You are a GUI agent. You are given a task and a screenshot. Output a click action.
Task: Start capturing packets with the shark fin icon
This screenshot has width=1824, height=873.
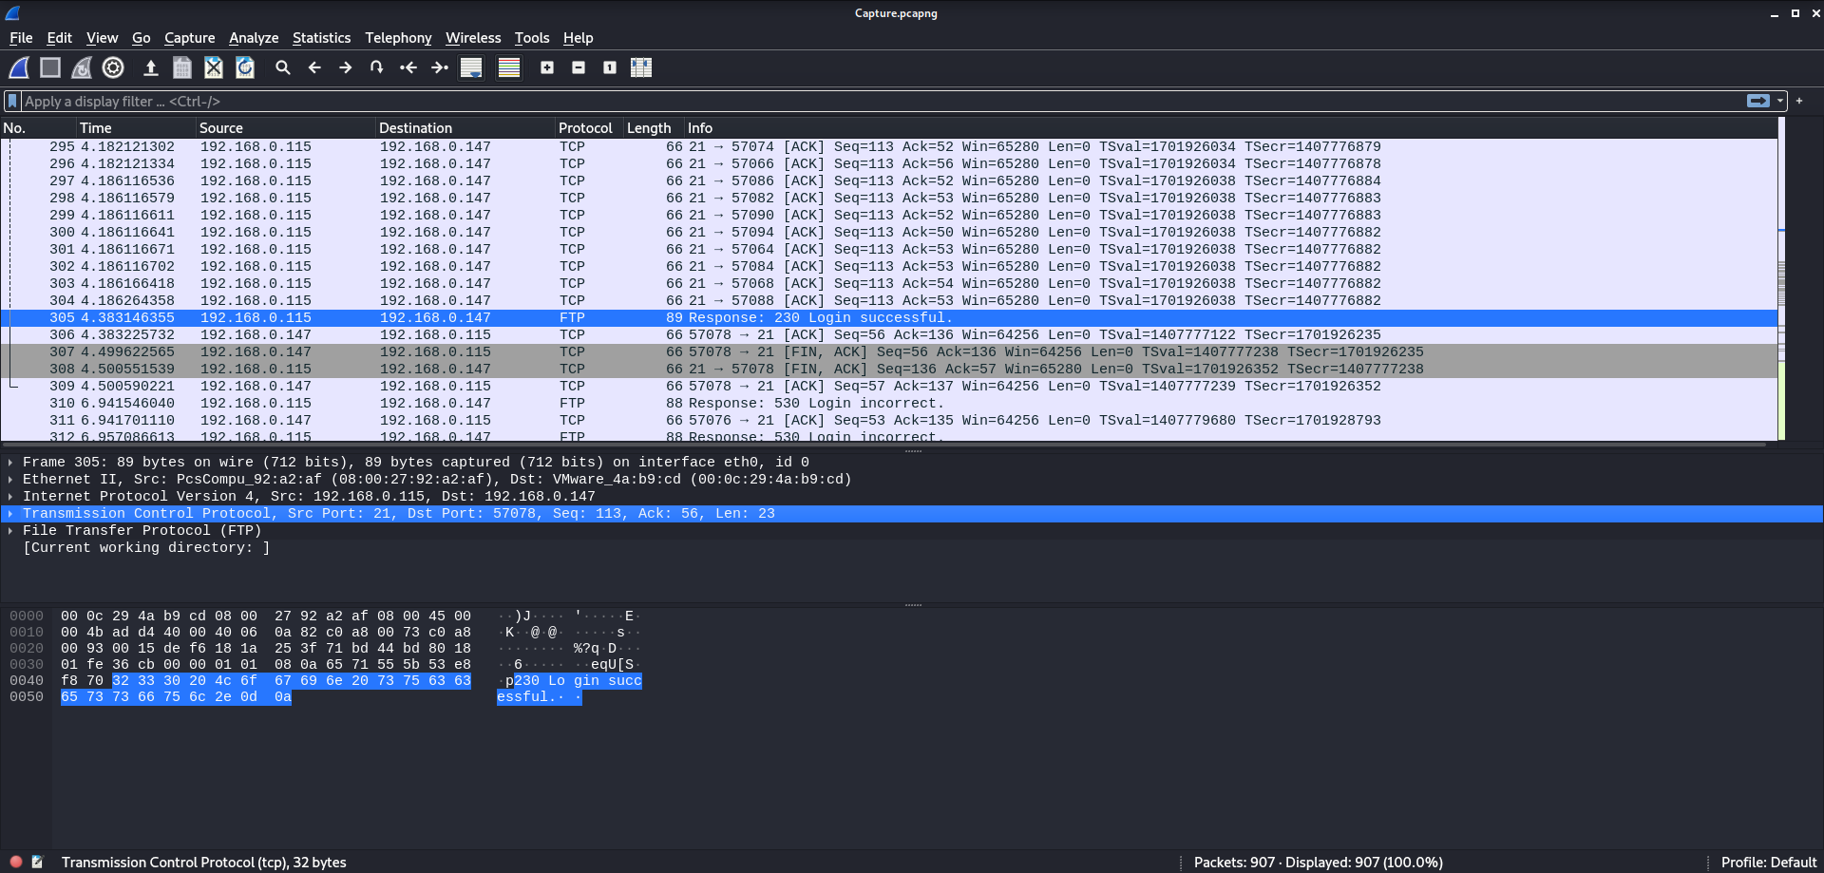pos(19,67)
